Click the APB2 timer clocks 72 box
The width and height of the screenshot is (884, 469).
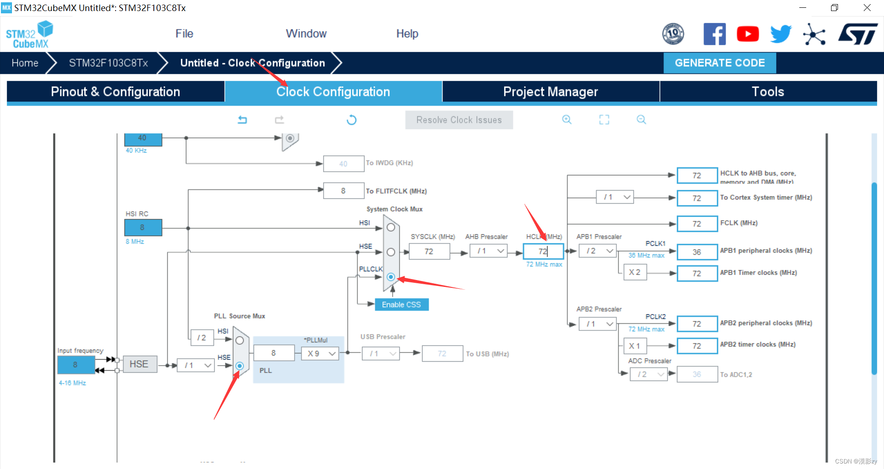[697, 346]
